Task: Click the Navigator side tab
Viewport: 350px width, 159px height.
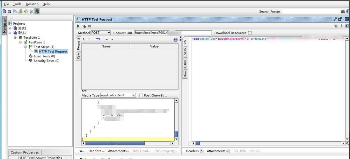Action: tap(4, 26)
